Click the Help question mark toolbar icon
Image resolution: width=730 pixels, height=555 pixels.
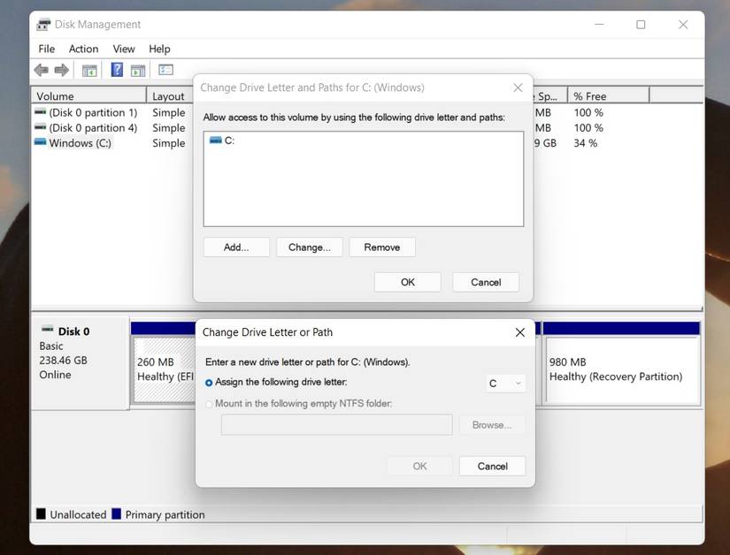116,70
